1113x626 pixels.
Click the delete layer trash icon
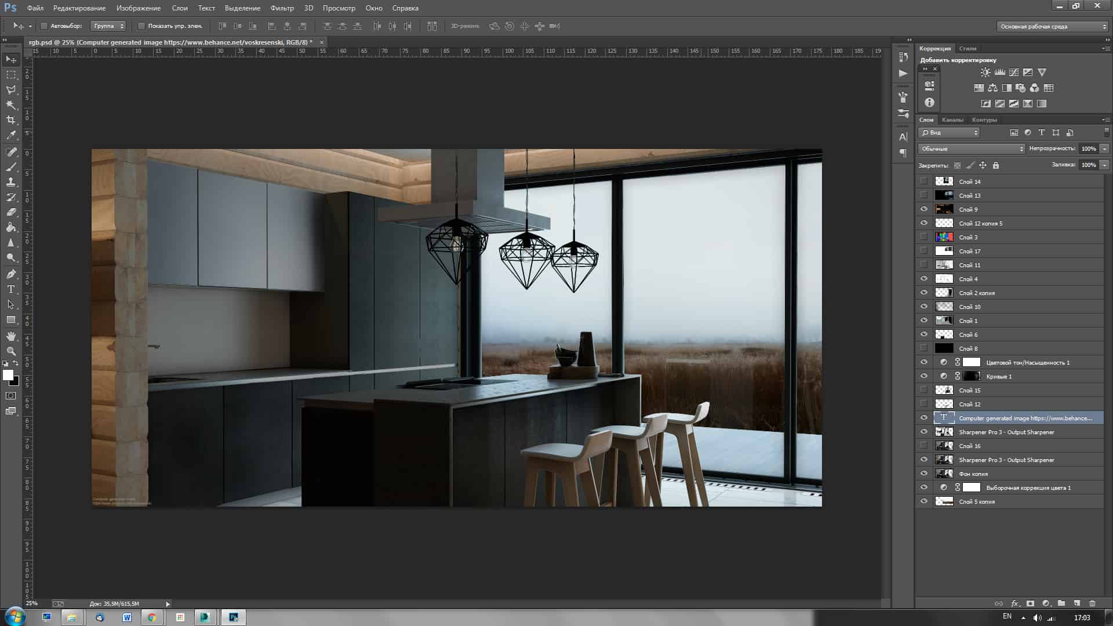coord(1092,603)
